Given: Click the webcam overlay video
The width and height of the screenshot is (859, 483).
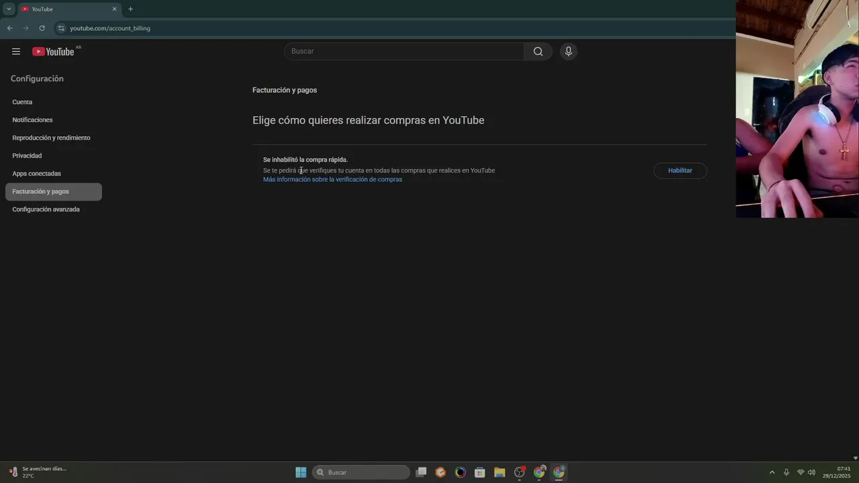Looking at the screenshot, I should click(x=797, y=109).
